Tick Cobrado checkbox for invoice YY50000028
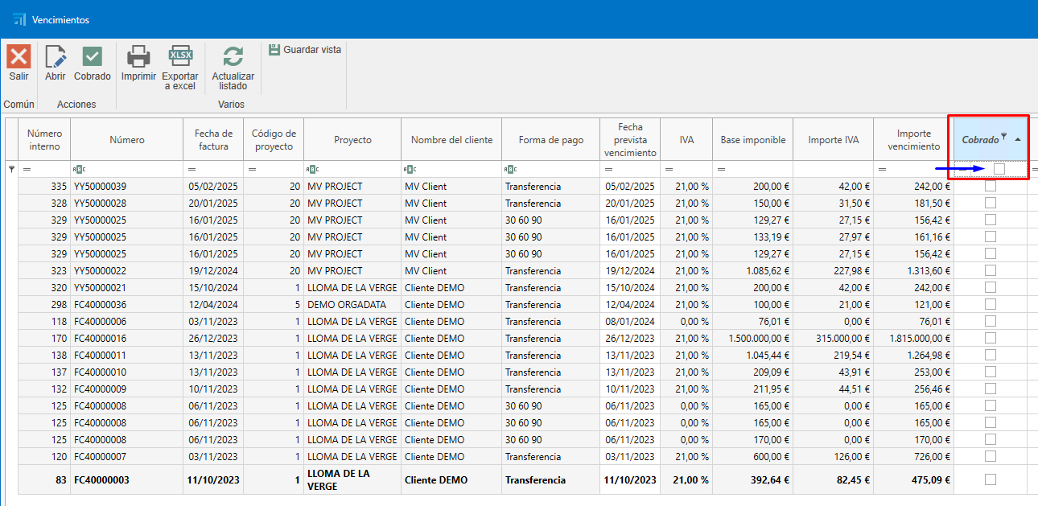This screenshot has height=506, width=1038. (x=991, y=203)
